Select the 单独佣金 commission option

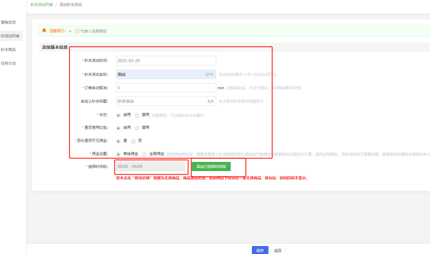[x=118, y=155]
